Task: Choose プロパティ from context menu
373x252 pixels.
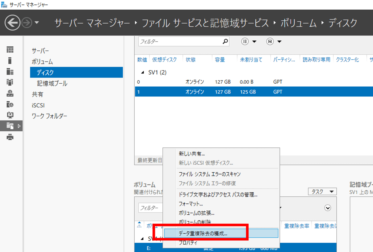Action: (x=188, y=243)
